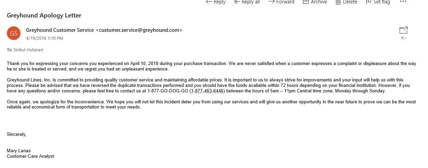Screen dimensions: 428x168
Task: Click the Greyhound Apology Letter subject heading
Action: coord(44,15)
